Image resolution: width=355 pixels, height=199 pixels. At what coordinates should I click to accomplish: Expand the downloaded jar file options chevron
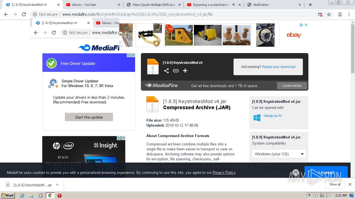tap(57, 185)
